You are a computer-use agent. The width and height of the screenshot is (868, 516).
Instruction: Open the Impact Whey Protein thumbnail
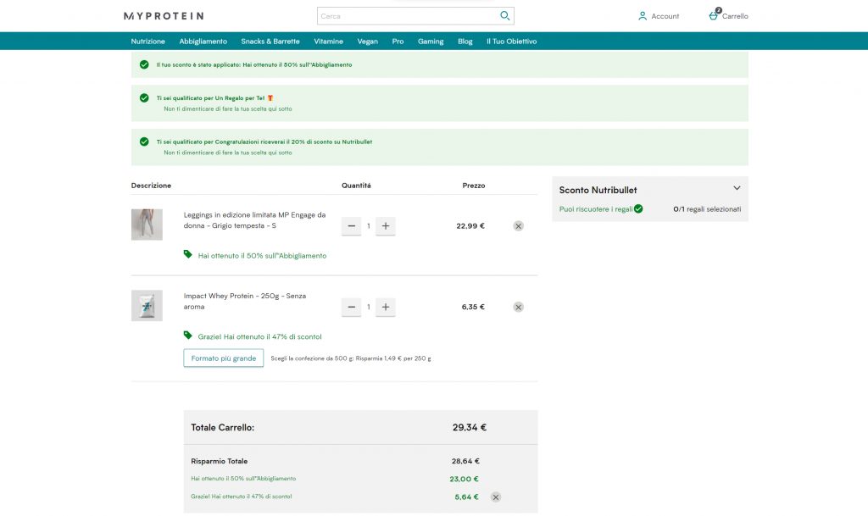point(147,305)
